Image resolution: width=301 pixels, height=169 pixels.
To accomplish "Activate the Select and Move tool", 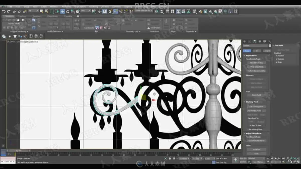I will [63, 11].
